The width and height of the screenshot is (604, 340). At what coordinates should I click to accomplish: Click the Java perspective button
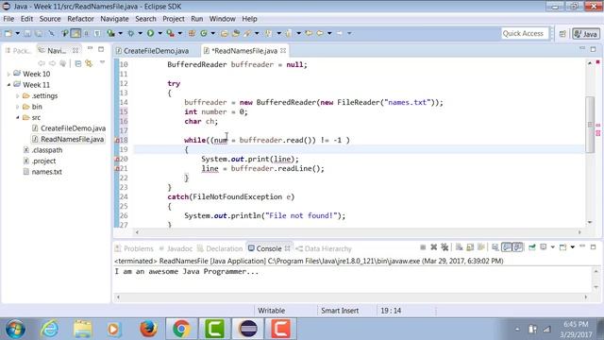click(586, 34)
